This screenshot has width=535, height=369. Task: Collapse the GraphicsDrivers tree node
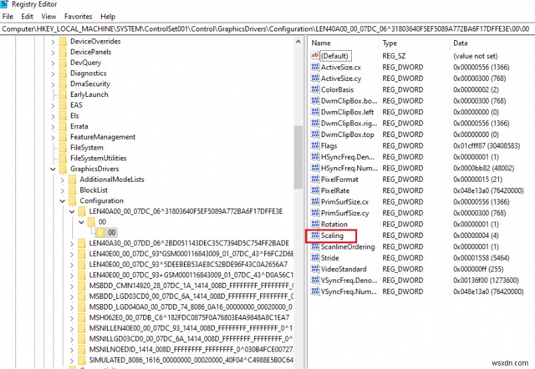(53, 169)
